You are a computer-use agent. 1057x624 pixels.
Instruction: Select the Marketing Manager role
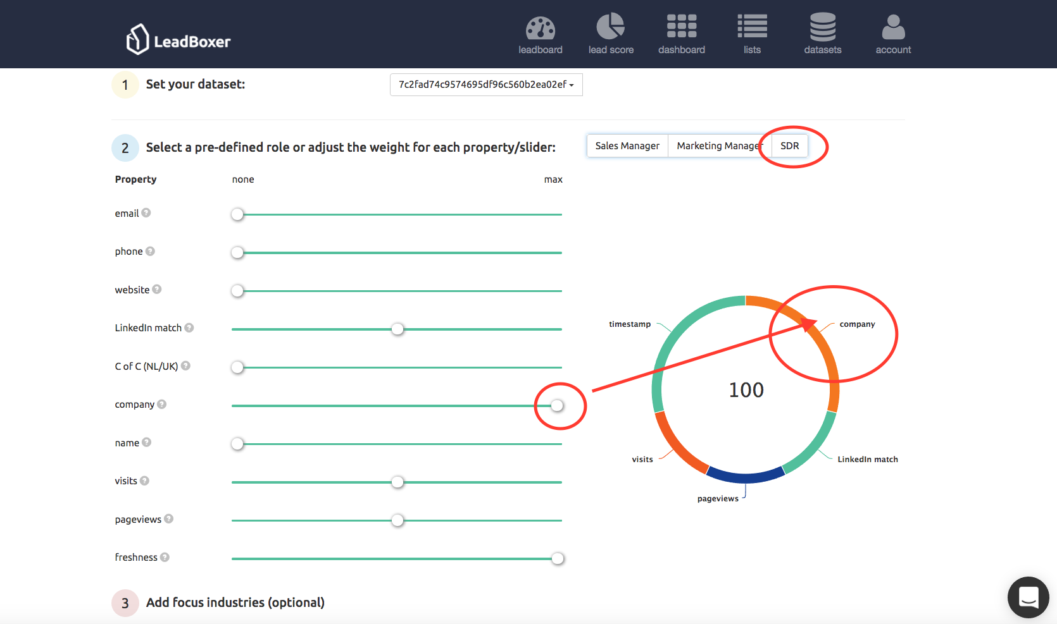click(720, 146)
